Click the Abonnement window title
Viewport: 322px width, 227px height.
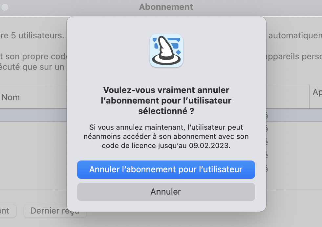(166, 7)
